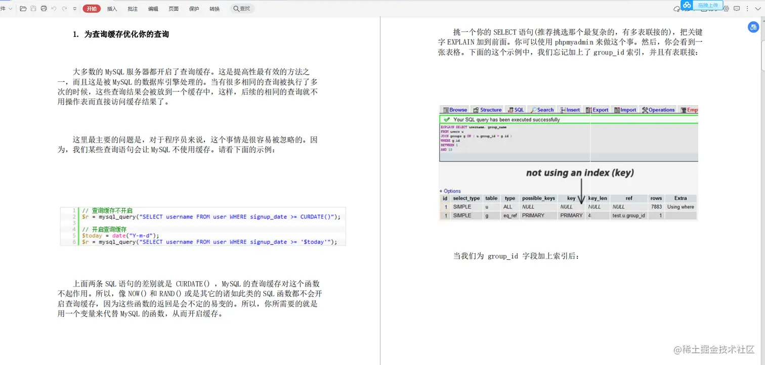Open settings via the gear icon
This screenshot has height=365, width=765.
[726, 9]
